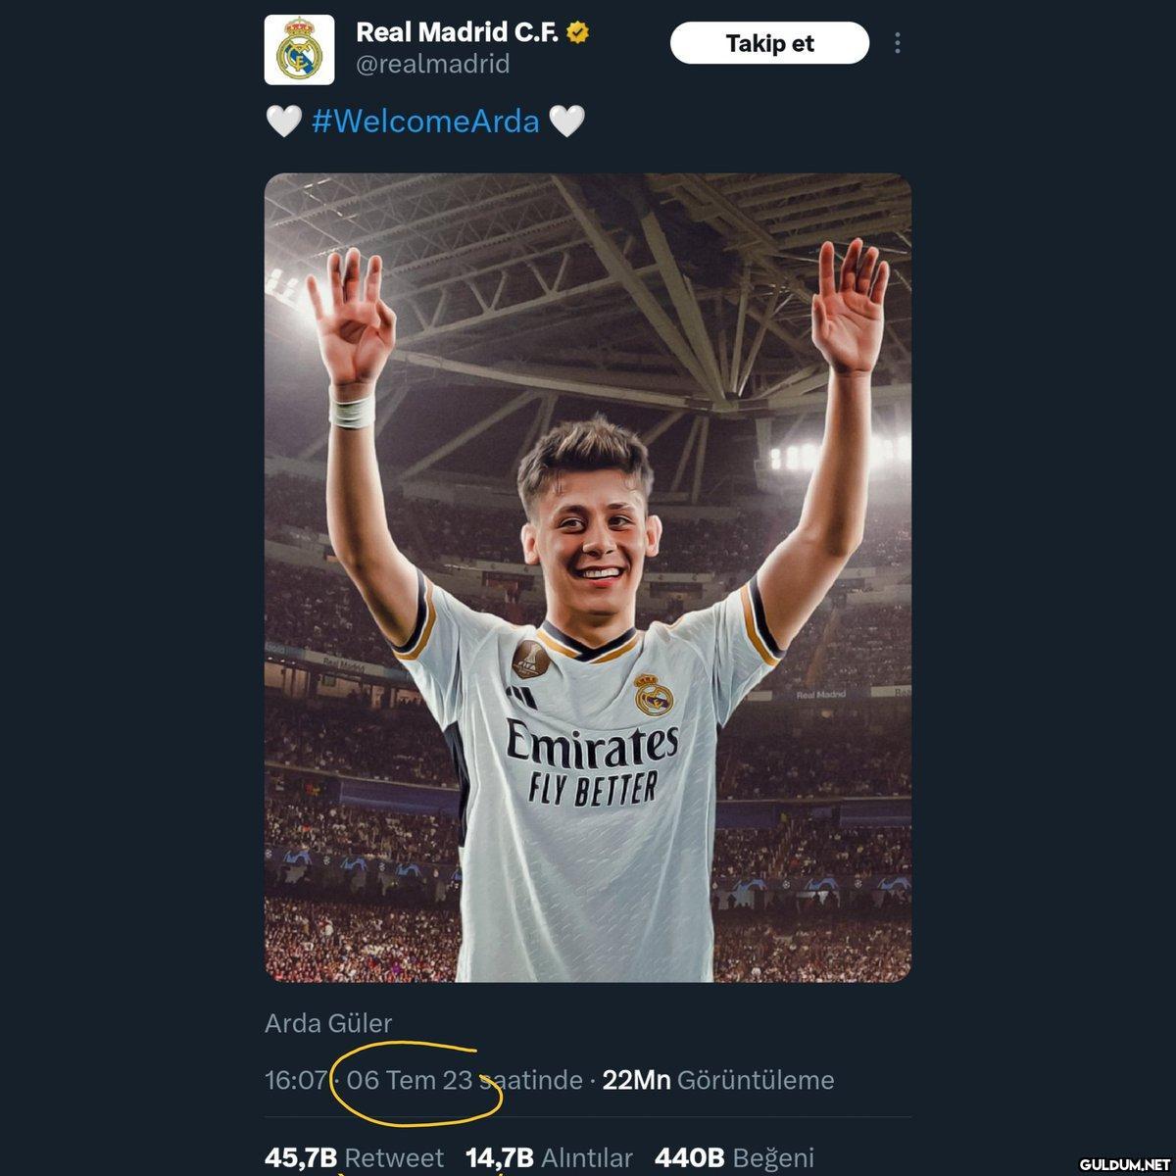Open the three-dot more options menu
Viewport: 1176px width, 1176px height.
point(898,43)
